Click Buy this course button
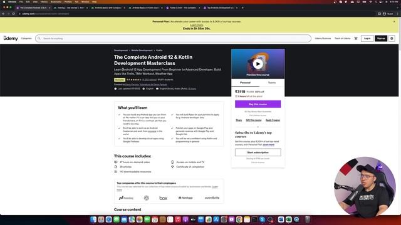 [258, 104]
